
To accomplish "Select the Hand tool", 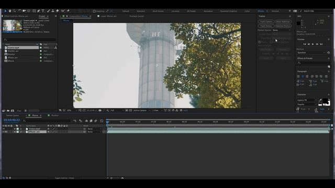I will [10, 11].
